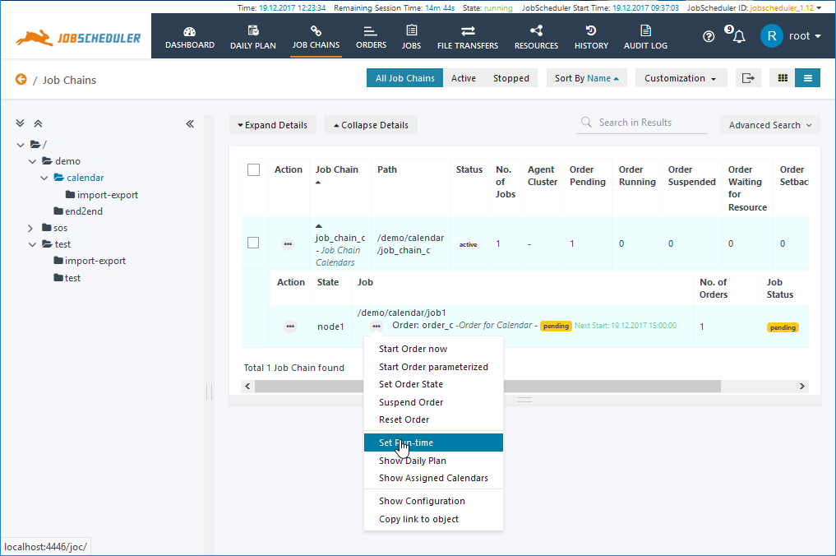Select Show Assigned Calendars
This screenshot has height=556, width=836.
coord(433,478)
